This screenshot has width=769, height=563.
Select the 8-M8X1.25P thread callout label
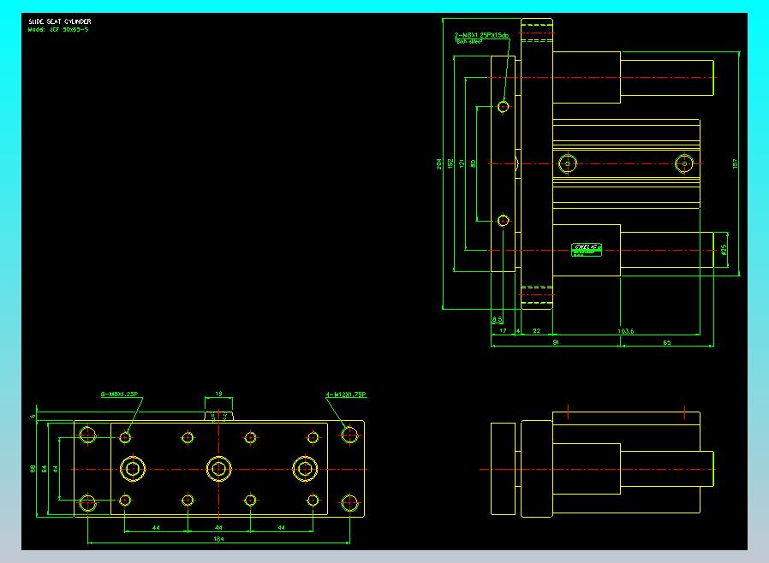tap(120, 394)
